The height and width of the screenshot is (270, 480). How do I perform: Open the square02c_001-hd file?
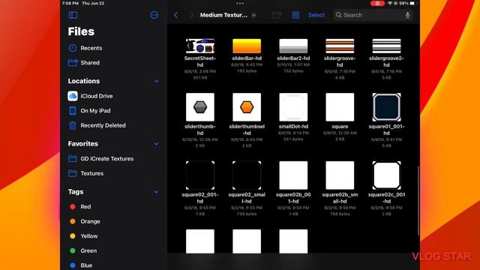pyautogui.click(x=387, y=175)
